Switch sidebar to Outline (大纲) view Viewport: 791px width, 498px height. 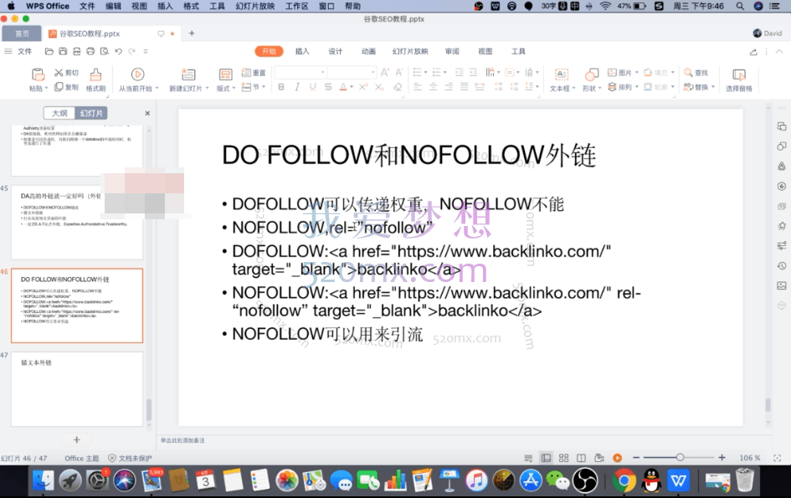pyautogui.click(x=59, y=113)
